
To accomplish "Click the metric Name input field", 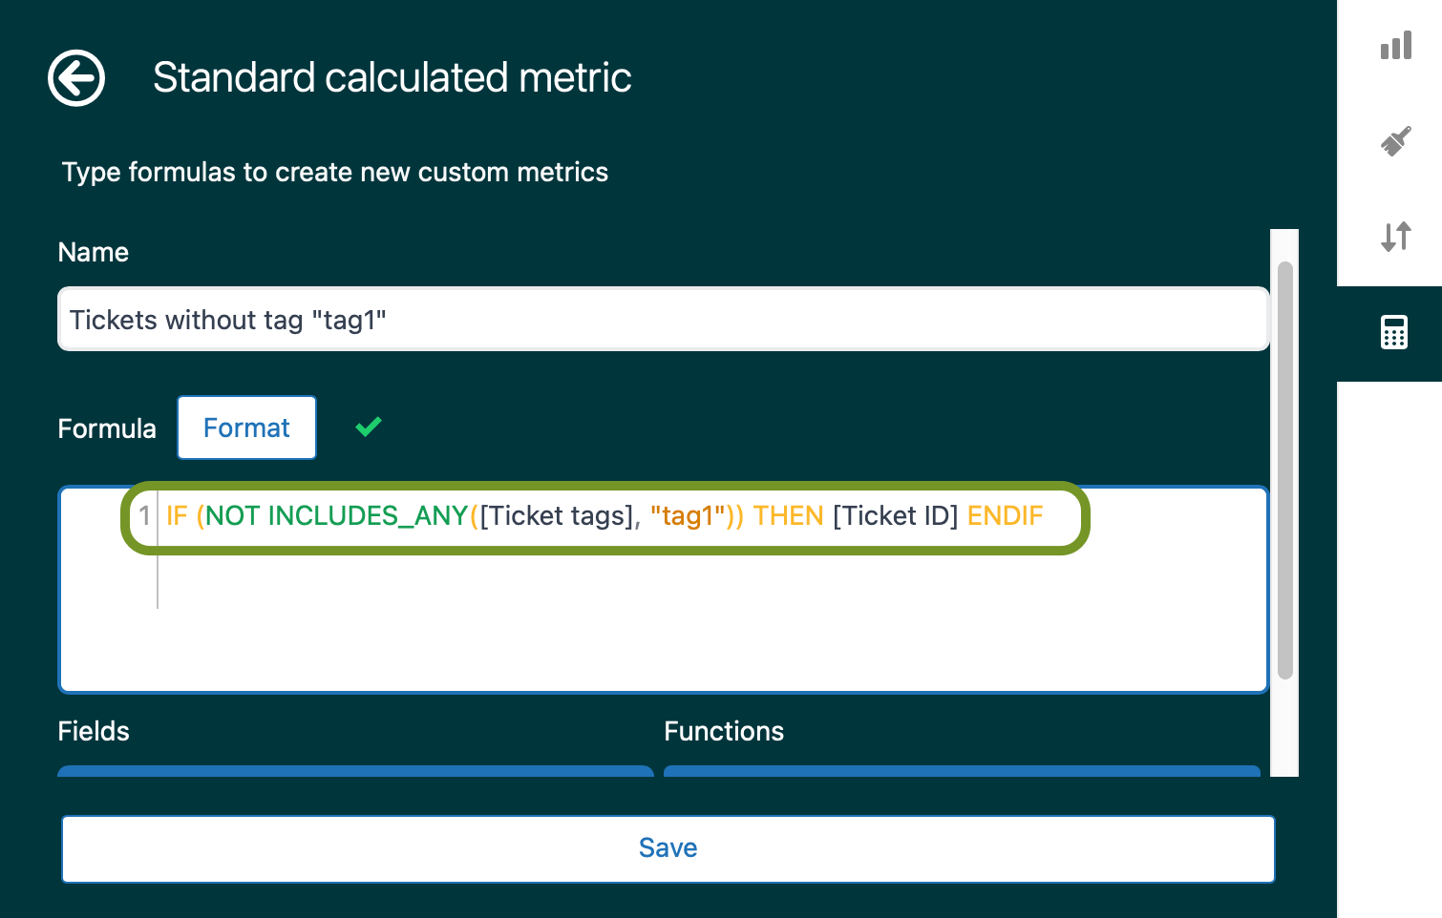I will pos(663,319).
